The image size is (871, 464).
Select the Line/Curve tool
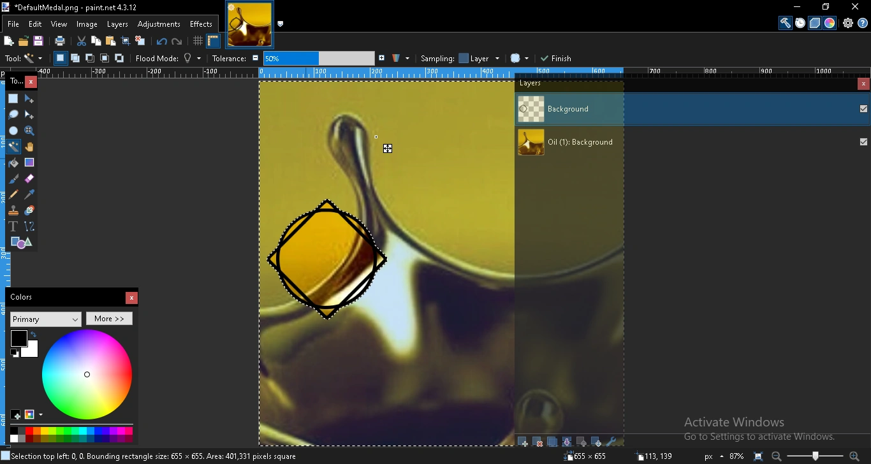pos(29,227)
